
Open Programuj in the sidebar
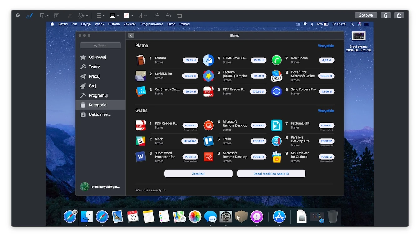100,95
